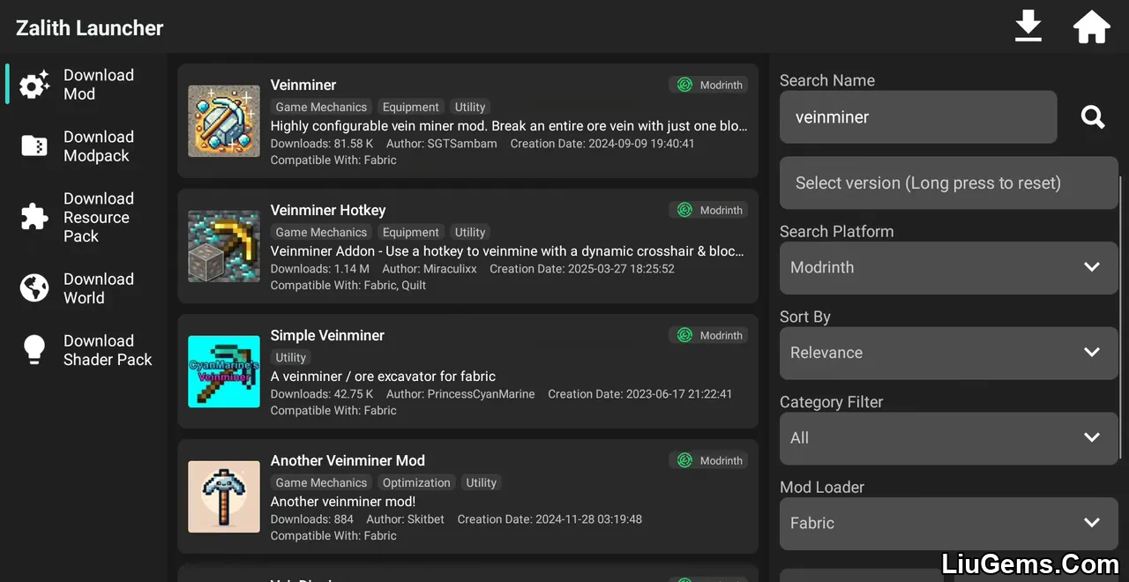This screenshot has height=582, width=1129.
Task: Click the Modrinth logo on Veinminer card
Action: coord(684,85)
